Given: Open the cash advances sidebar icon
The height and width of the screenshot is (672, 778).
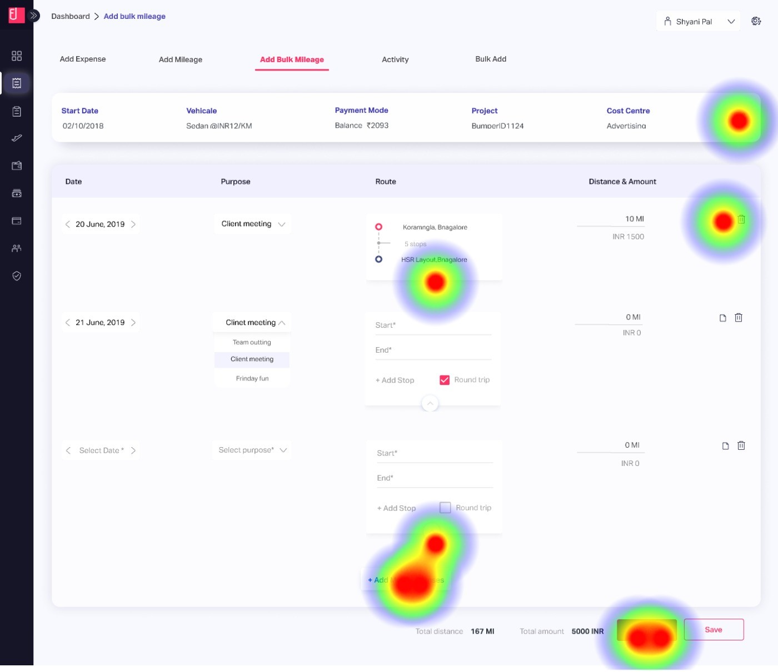Looking at the screenshot, I should pyautogui.click(x=17, y=193).
